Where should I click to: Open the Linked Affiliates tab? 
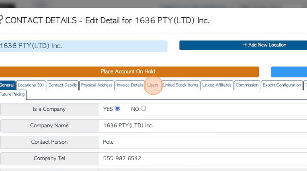point(217,85)
